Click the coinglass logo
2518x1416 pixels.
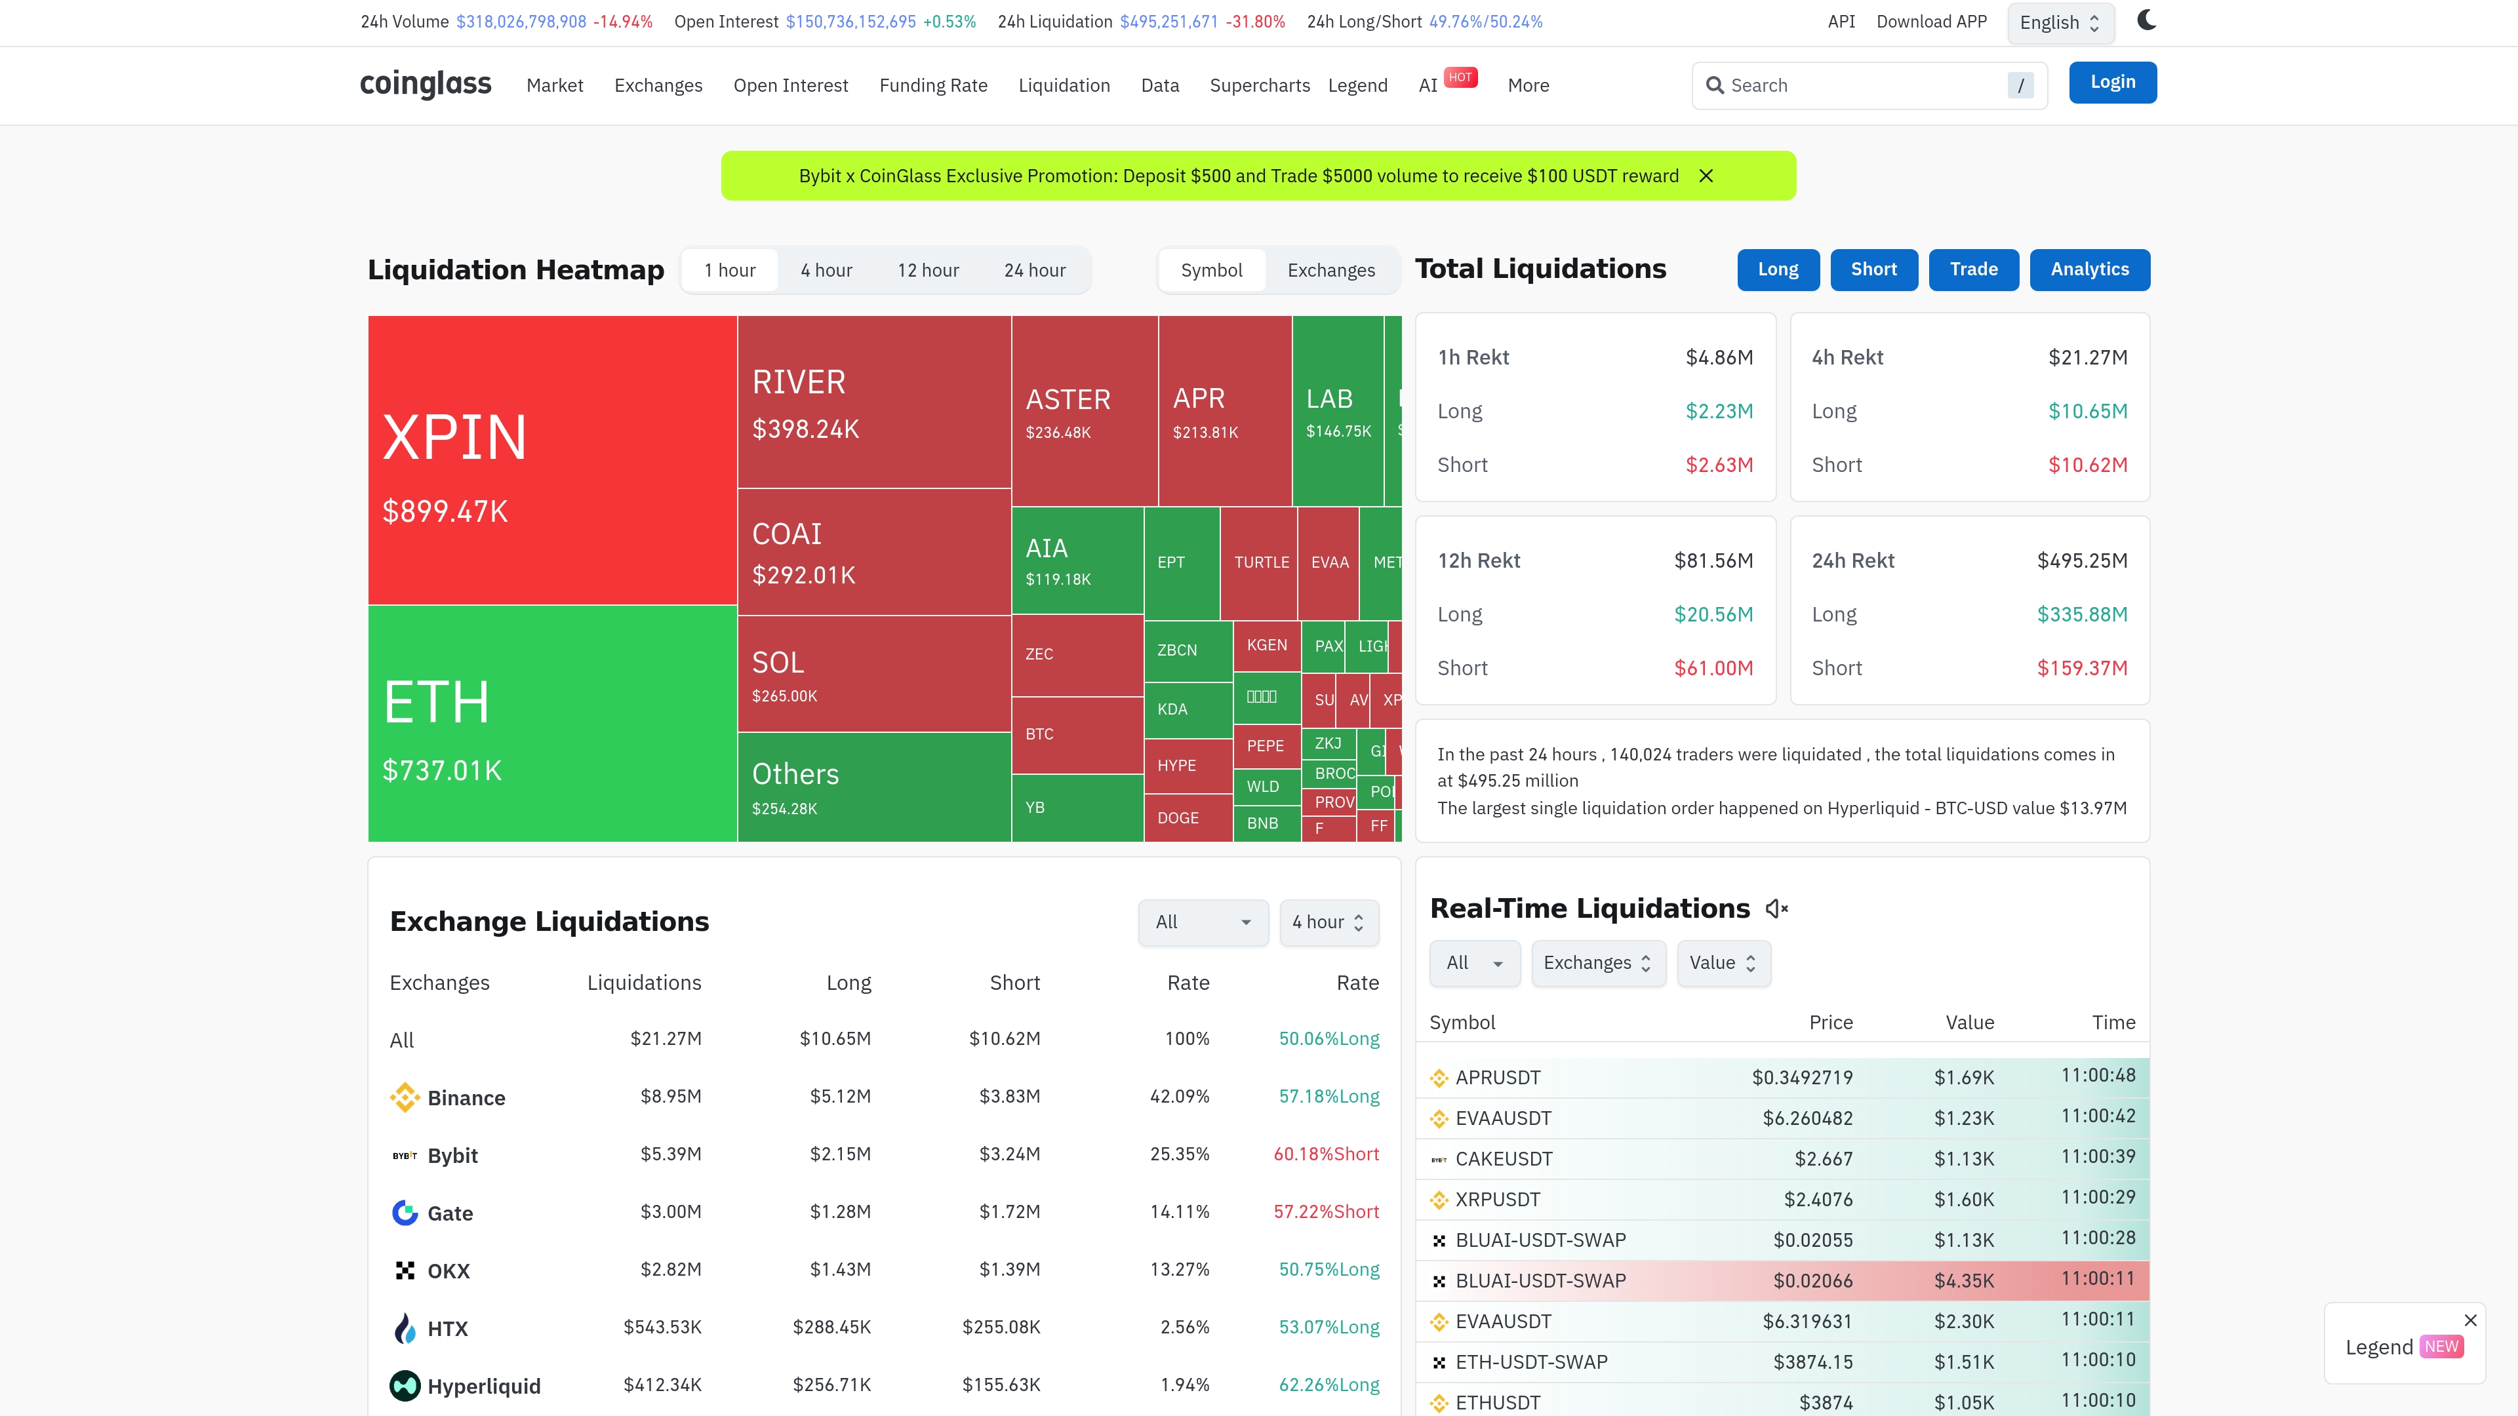pos(425,84)
